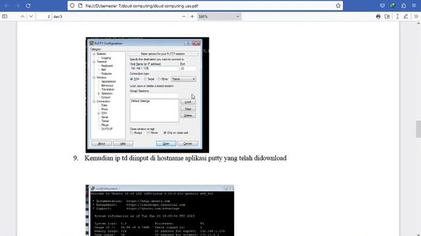Image resolution: width=421 pixels, height=236 pixels.
Task: Select the draw annotation pencil tool
Action: pyautogui.click(x=406, y=16)
